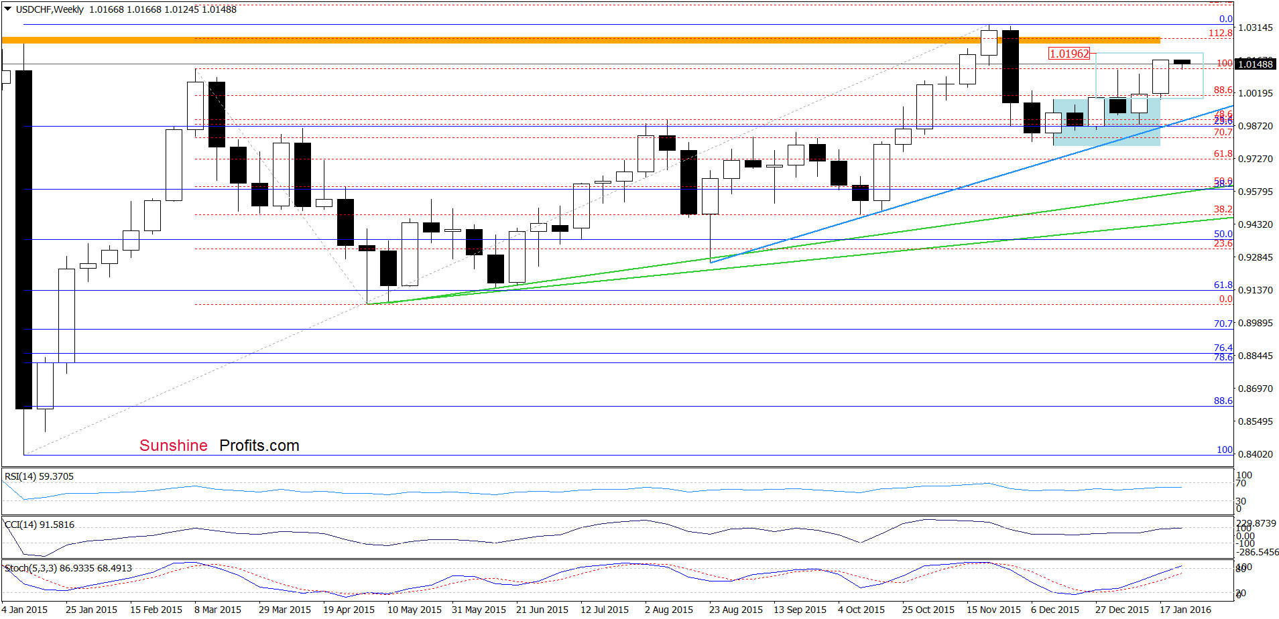This screenshot has height=619, width=1279.
Task: Click the blue 100 label near 0.84020
Action: click(1225, 450)
